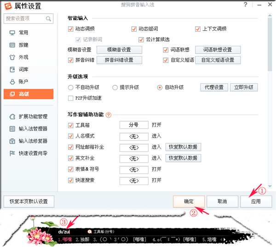Toggle 表情&符号 checkbox
Viewport: 276px width, 247px height.
click(x=70, y=169)
